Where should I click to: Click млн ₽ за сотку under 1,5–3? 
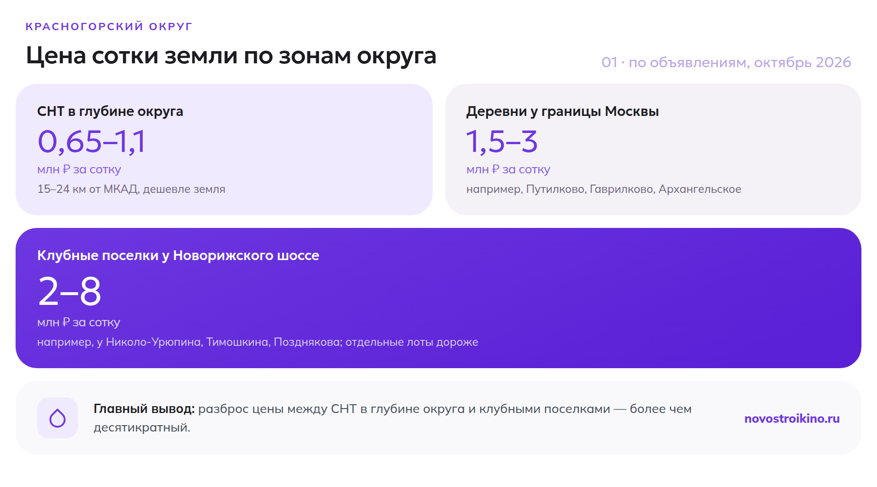(508, 169)
